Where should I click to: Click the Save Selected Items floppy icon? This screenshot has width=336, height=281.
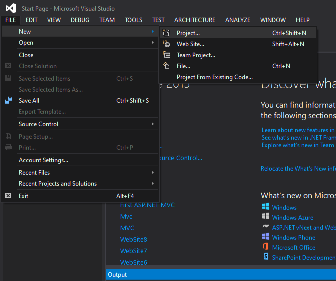(8, 78)
